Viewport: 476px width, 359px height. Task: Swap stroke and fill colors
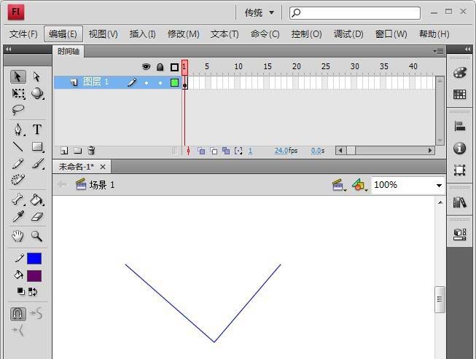[x=33, y=292]
